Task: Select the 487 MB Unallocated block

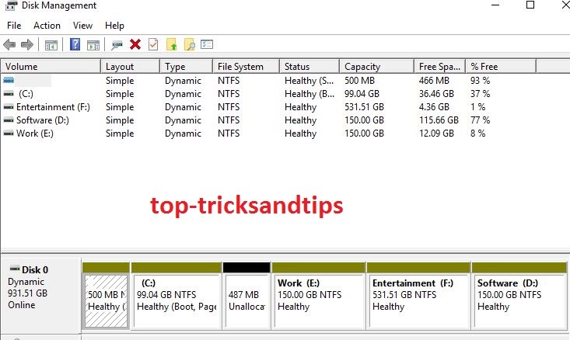Action: click(247, 300)
